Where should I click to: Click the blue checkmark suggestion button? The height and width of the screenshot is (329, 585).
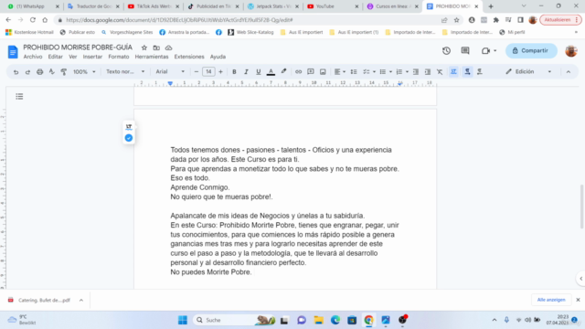tap(129, 138)
